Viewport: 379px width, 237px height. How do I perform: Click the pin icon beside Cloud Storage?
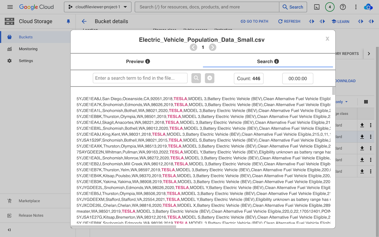click(x=68, y=21)
